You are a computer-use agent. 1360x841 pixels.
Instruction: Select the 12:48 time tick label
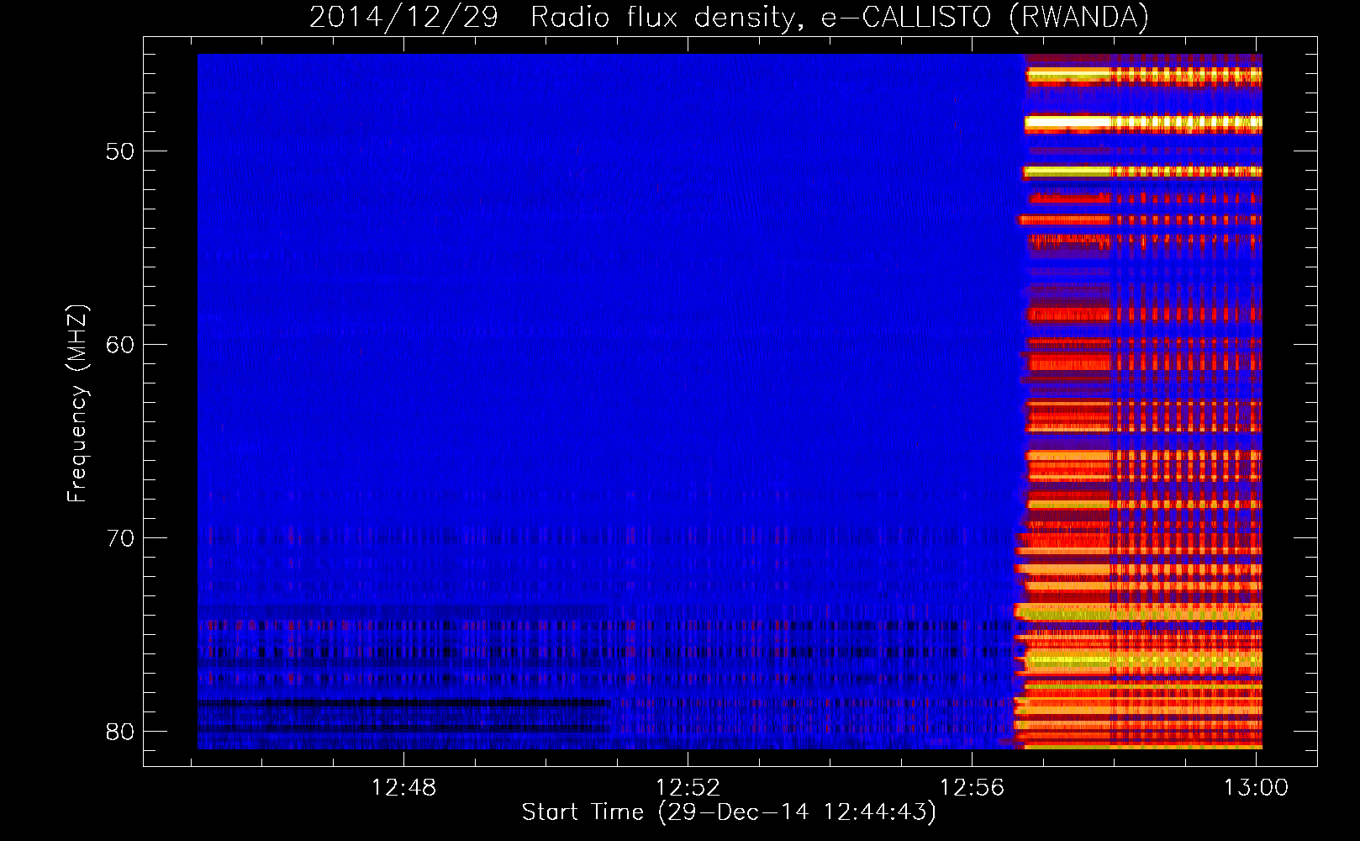point(404,788)
